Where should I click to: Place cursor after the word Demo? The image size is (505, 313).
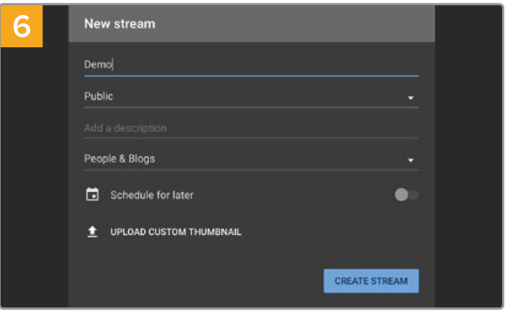113,64
